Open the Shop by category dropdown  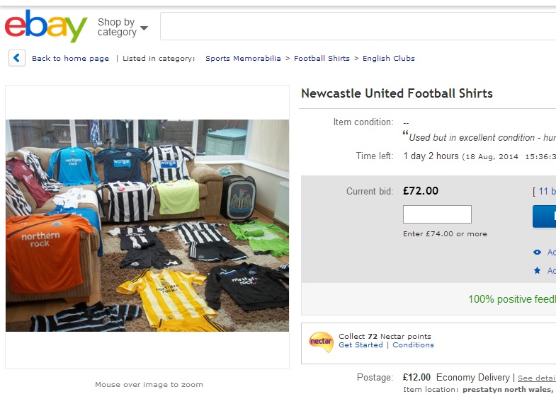117,28
